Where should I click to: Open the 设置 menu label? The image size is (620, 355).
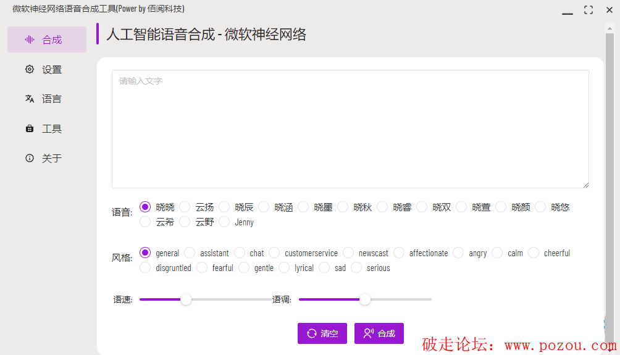click(52, 70)
